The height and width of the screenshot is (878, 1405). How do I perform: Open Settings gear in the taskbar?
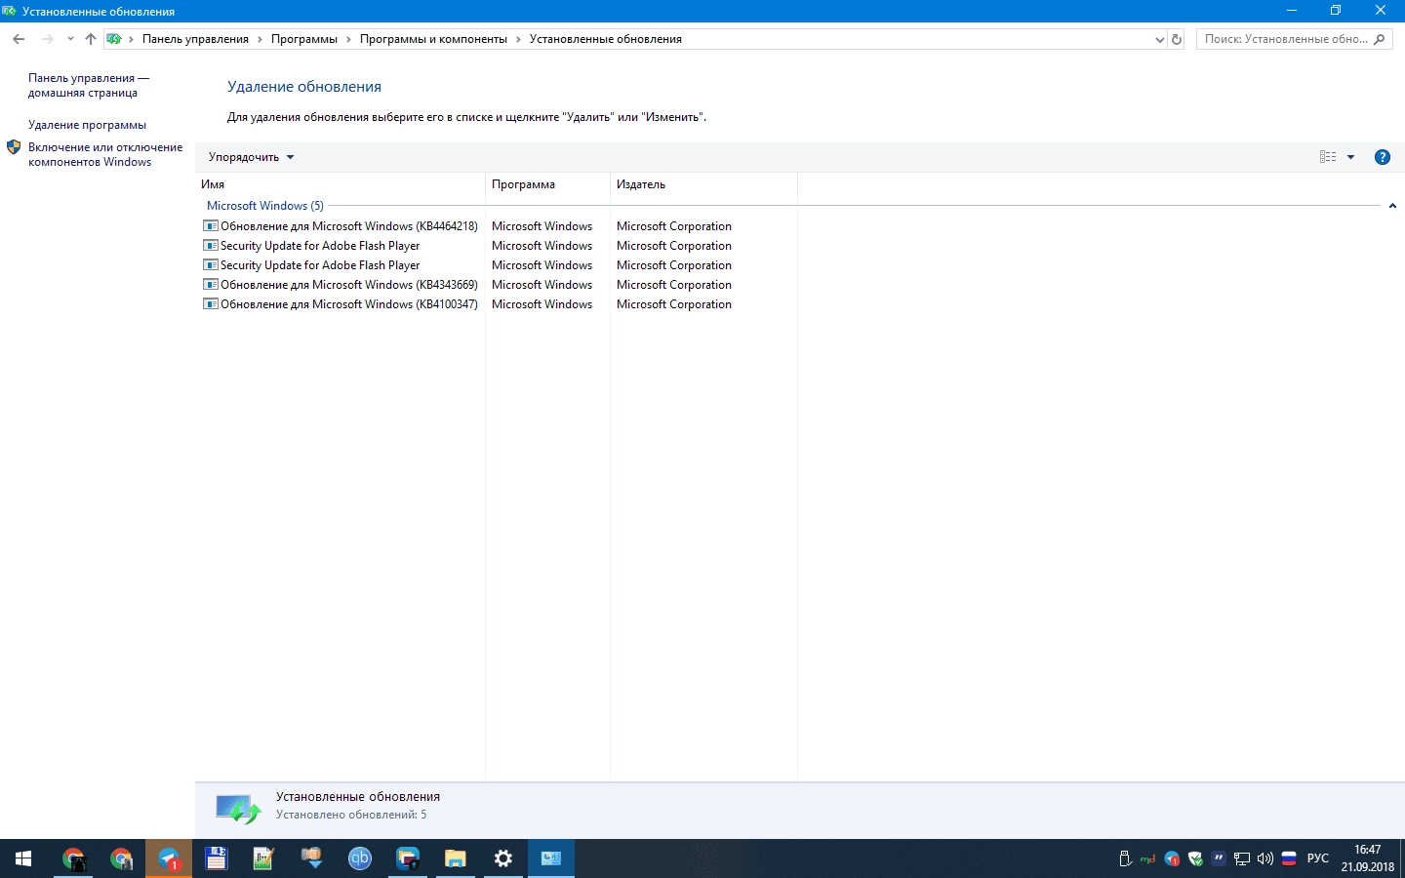503,858
